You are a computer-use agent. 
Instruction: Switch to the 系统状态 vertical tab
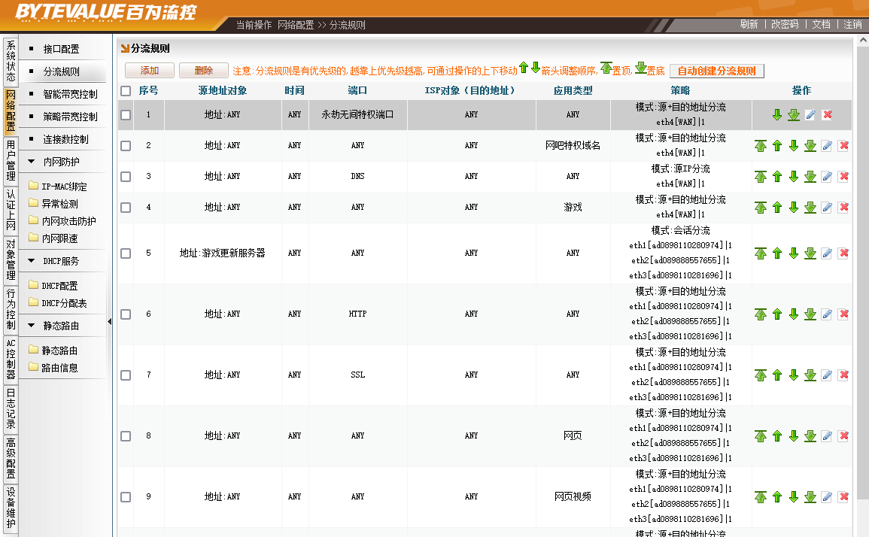11,61
